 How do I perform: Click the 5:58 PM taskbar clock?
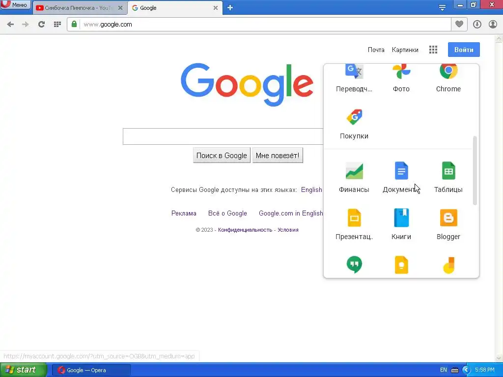485,370
